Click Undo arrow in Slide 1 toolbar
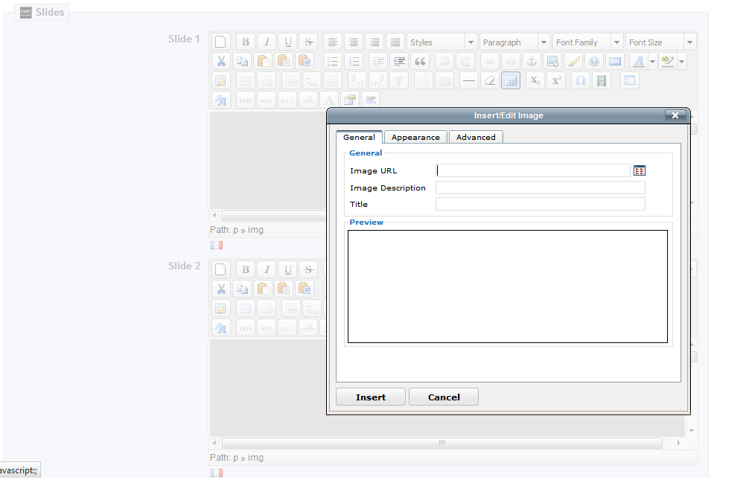 coord(444,61)
